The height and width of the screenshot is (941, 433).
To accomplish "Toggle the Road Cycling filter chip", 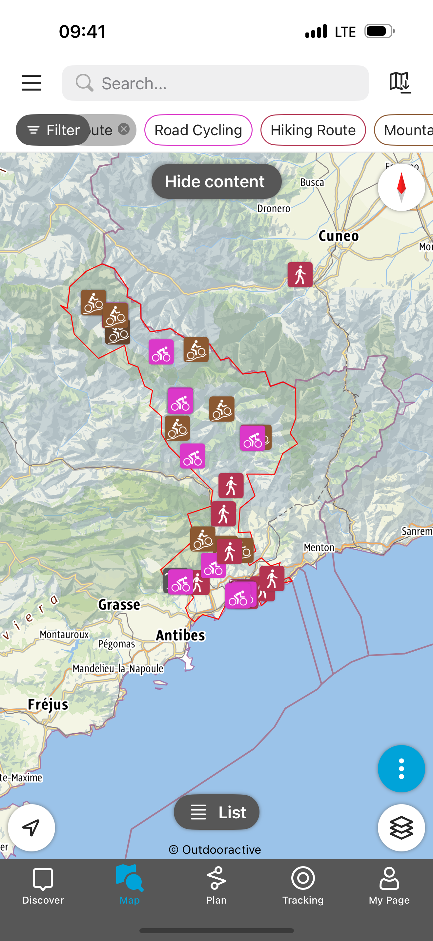I will (198, 130).
